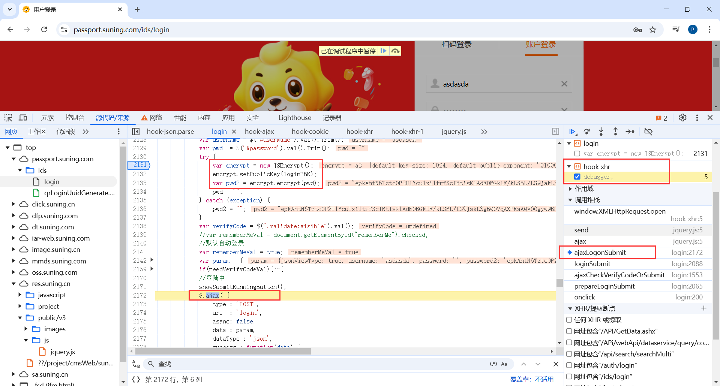Screen dimensions: 720x386
Task: Open the Chrome profile avatar
Action: pos(693,30)
